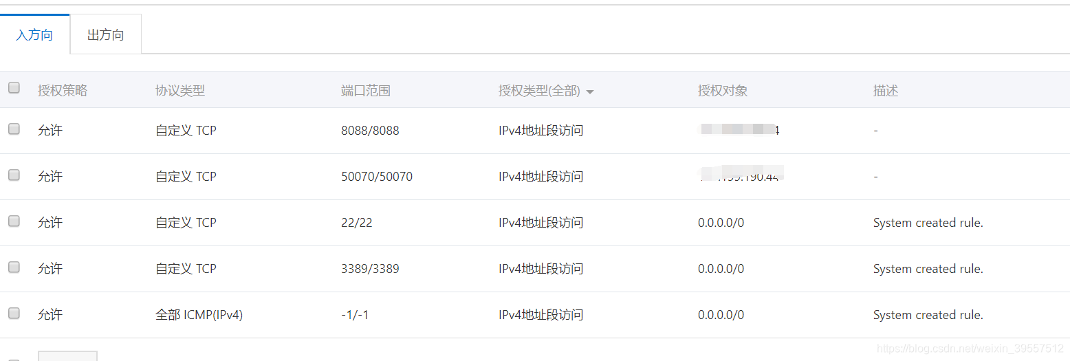Check the row with port 50070/50070
Image resolution: width=1070 pixels, height=361 pixels.
[14, 175]
